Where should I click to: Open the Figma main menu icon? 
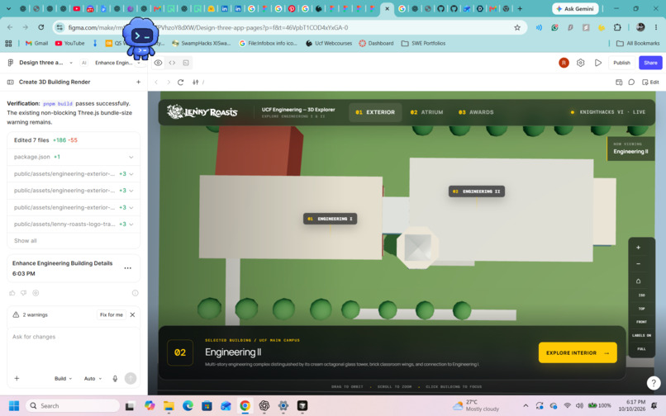(x=10, y=63)
